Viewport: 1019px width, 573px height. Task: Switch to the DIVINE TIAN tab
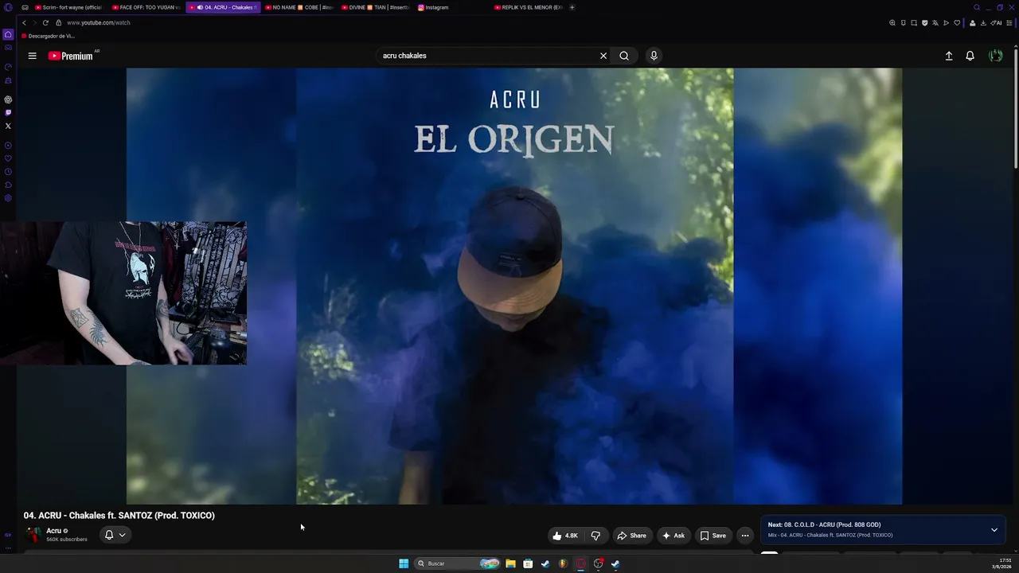tap(376, 7)
